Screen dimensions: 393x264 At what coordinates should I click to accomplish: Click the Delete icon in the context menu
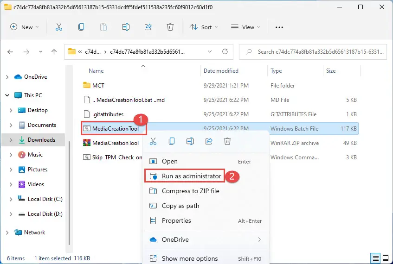coord(227,141)
